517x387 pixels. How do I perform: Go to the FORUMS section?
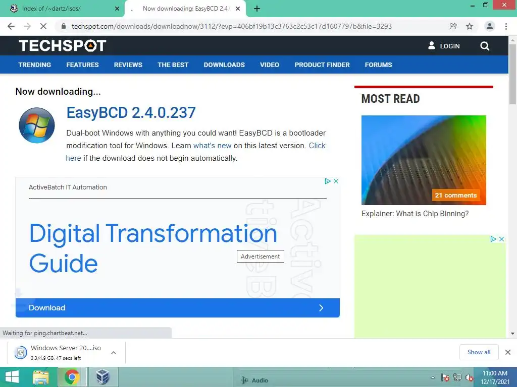coord(378,65)
